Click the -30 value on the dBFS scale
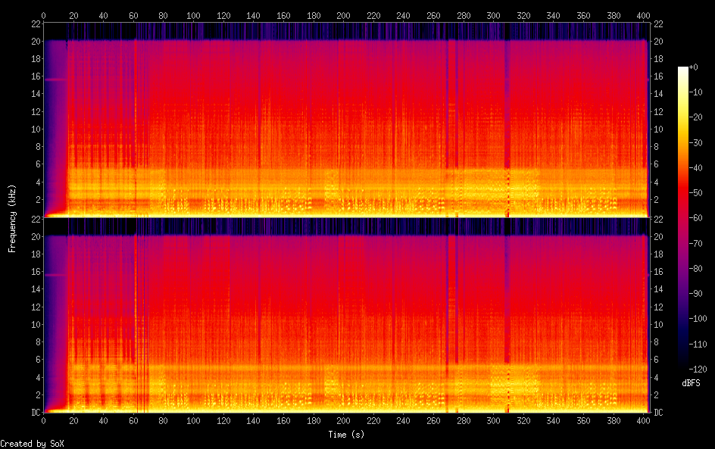This screenshot has width=715, height=449. (x=699, y=144)
